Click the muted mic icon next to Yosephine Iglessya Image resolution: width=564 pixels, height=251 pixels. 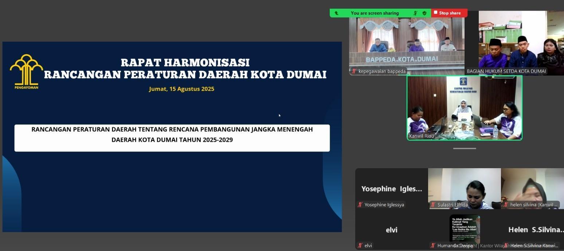click(360, 205)
